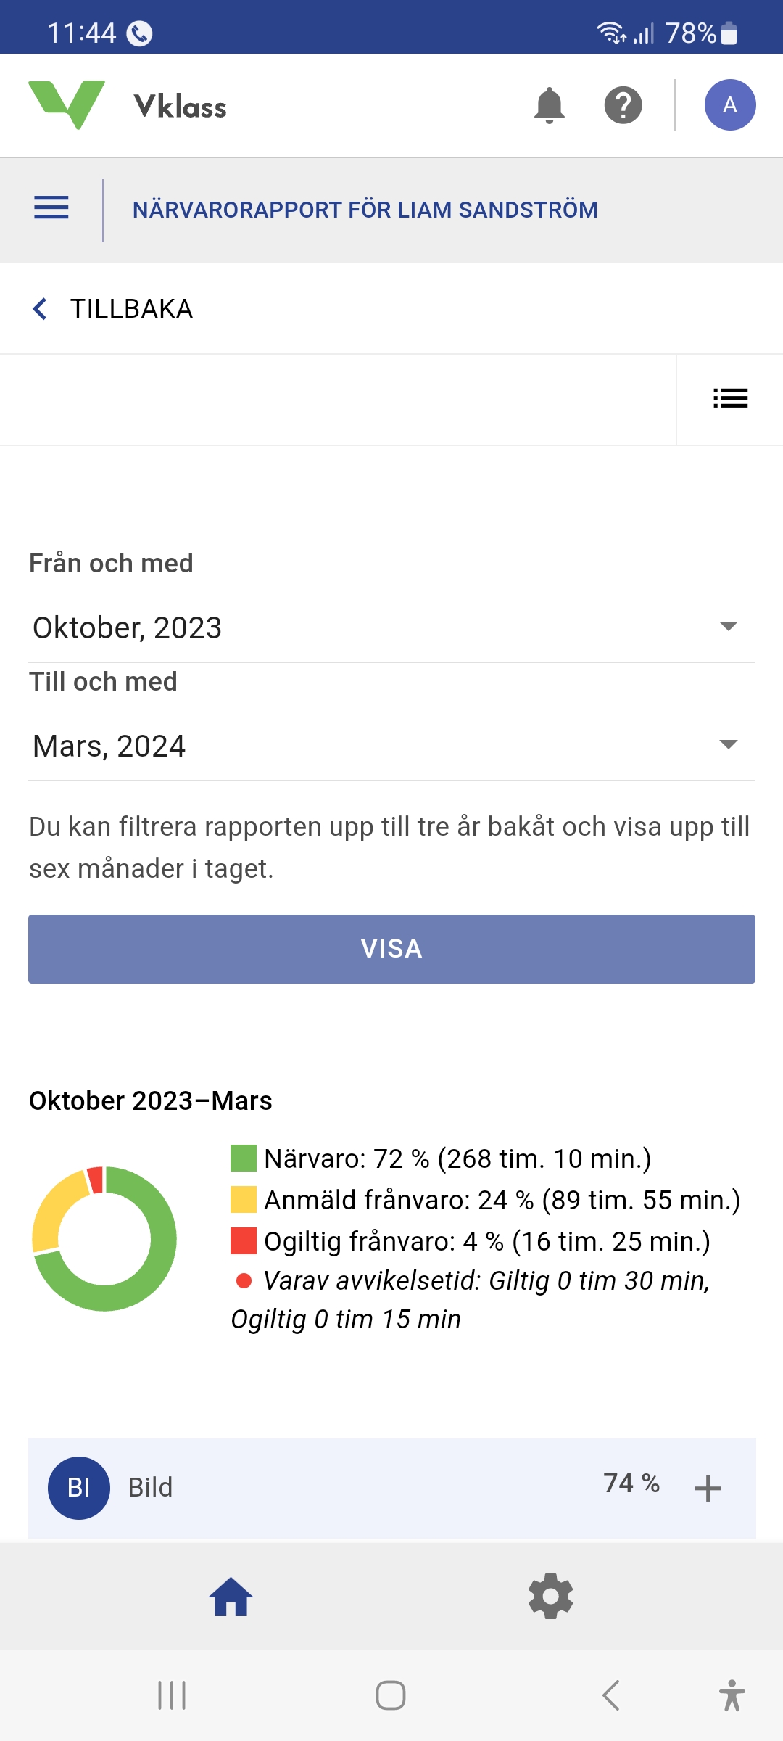Expand the Till och med month dropdown
Screen dimensions: 783x1741
pos(391,746)
